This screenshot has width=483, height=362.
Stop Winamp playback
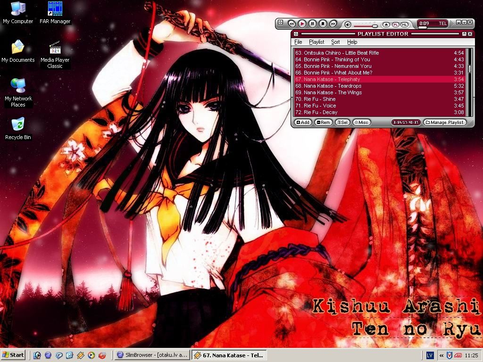click(323, 24)
